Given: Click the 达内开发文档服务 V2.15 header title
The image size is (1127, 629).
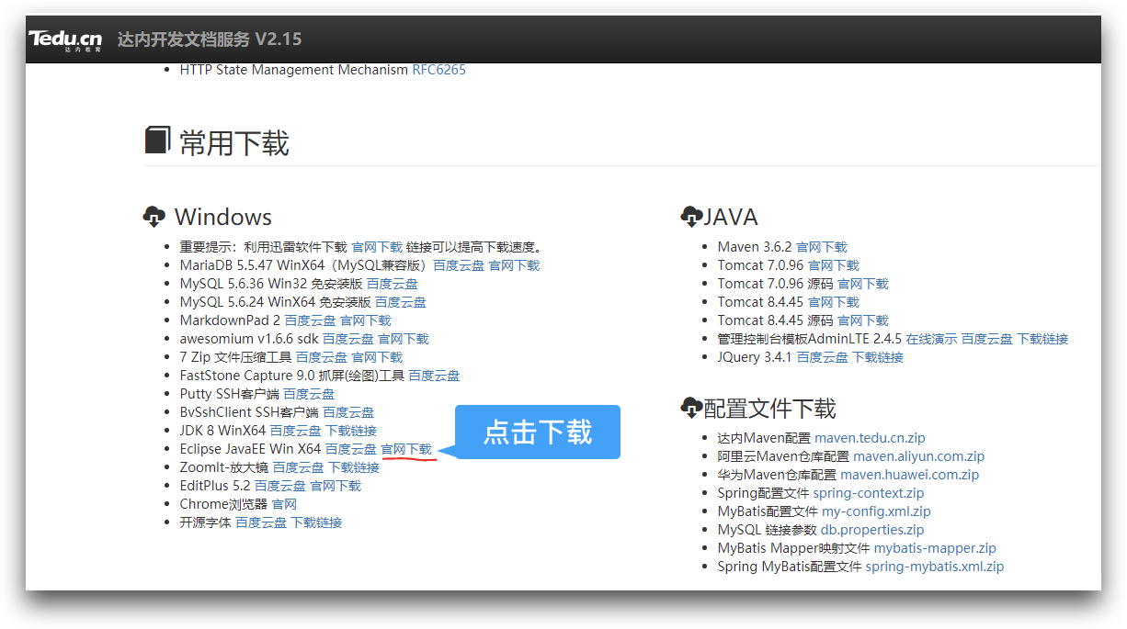Looking at the screenshot, I should click(x=210, y=39).
